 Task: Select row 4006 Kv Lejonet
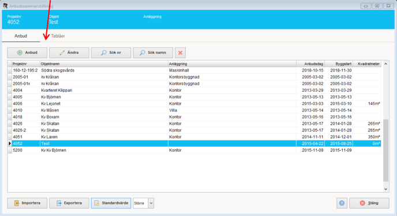(194, 104)
